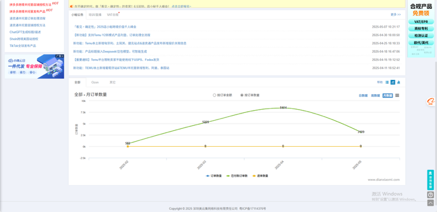This screenshot has height=212, width=437.
Task: Expand announcements with 更多 >> link
Action: 396,15
